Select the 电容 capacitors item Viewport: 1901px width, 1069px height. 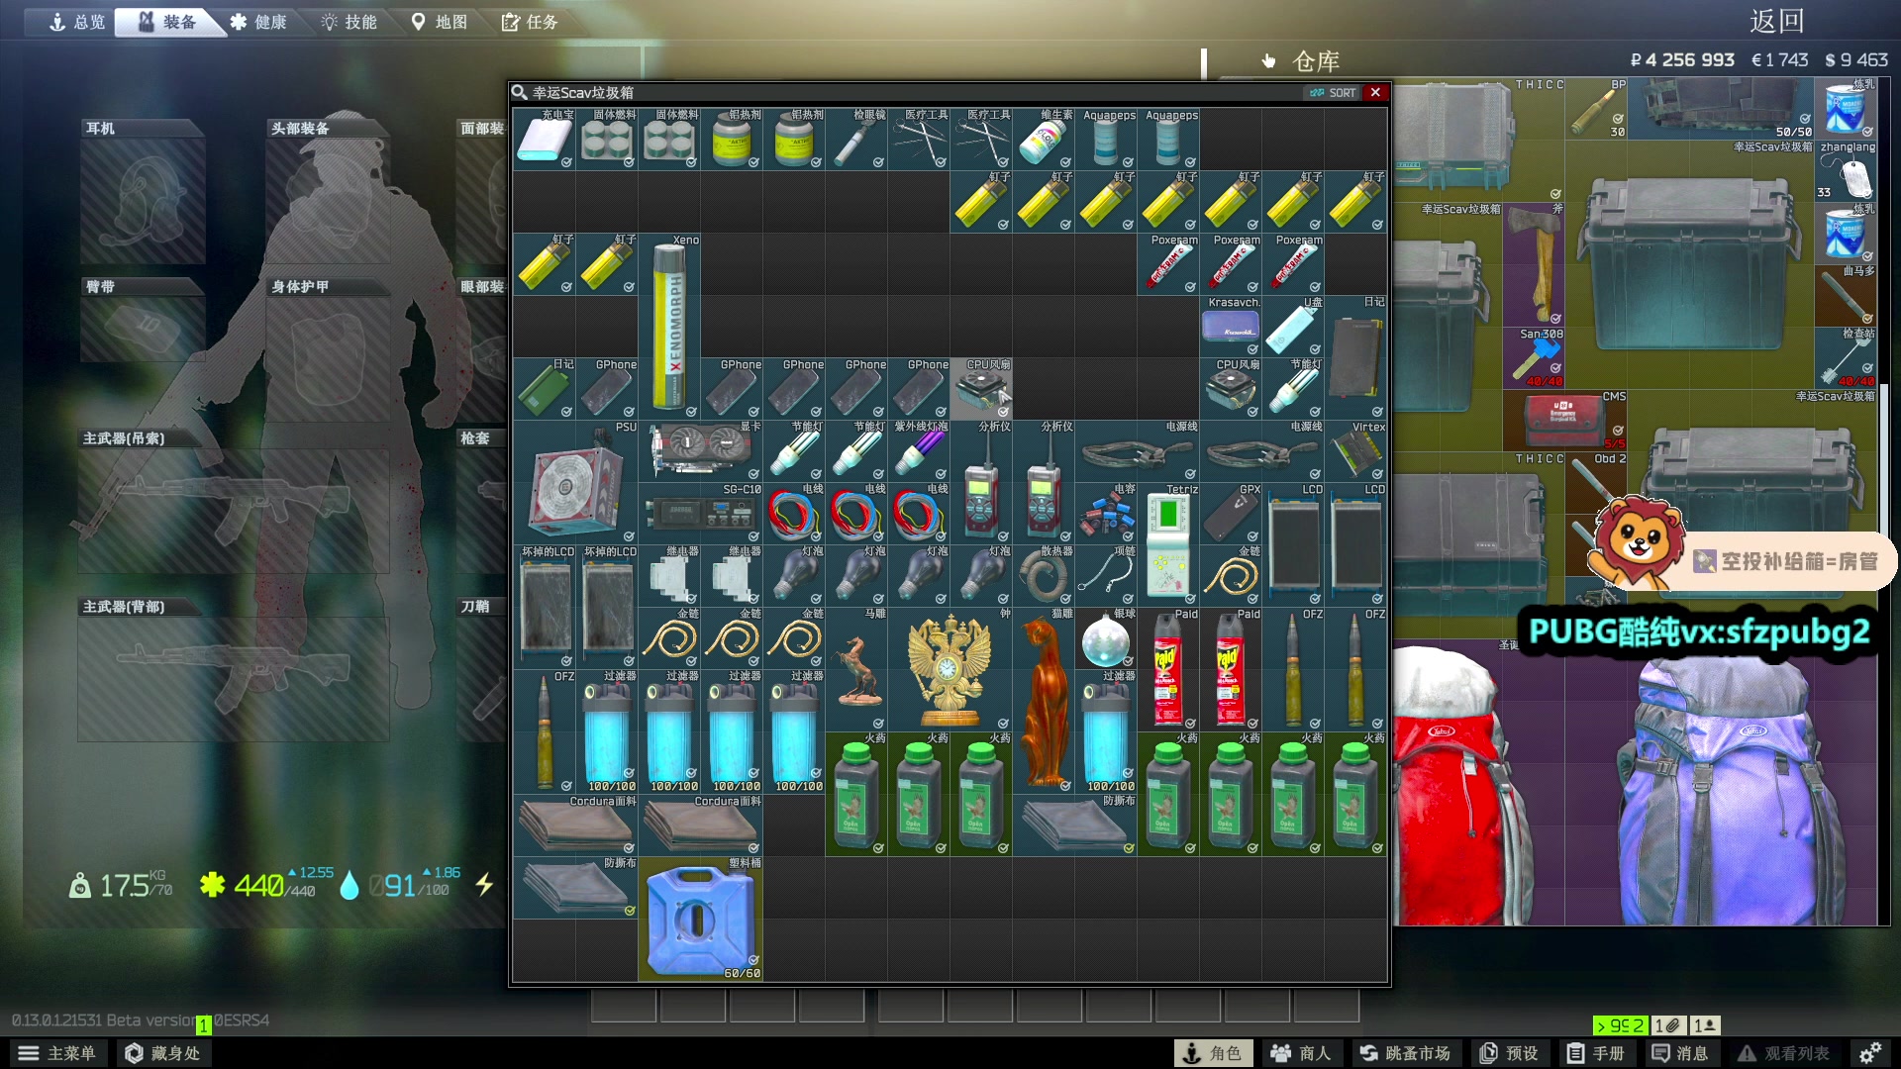pos(1106,513)
